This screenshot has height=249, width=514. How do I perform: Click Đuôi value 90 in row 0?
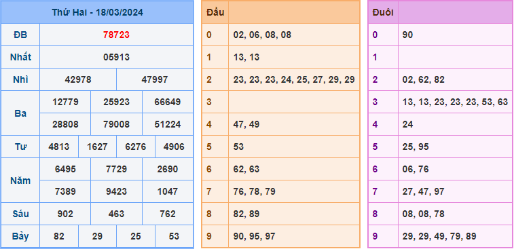(x=408, y=35)
